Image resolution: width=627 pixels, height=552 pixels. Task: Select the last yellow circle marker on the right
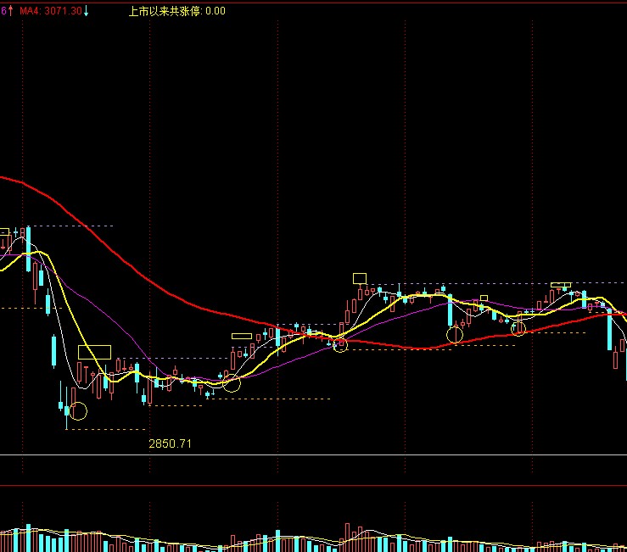click(518, 329)
